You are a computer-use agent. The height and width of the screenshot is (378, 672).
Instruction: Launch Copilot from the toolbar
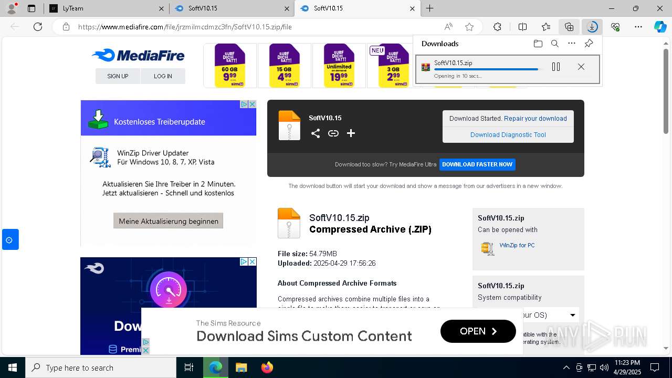[660, 27]
